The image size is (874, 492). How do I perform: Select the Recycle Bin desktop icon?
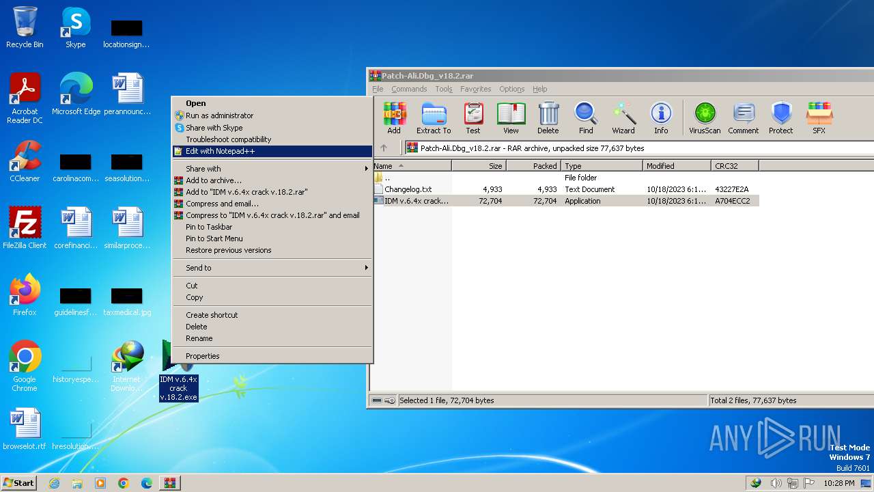pyautogui.click(x=25, y=27)
